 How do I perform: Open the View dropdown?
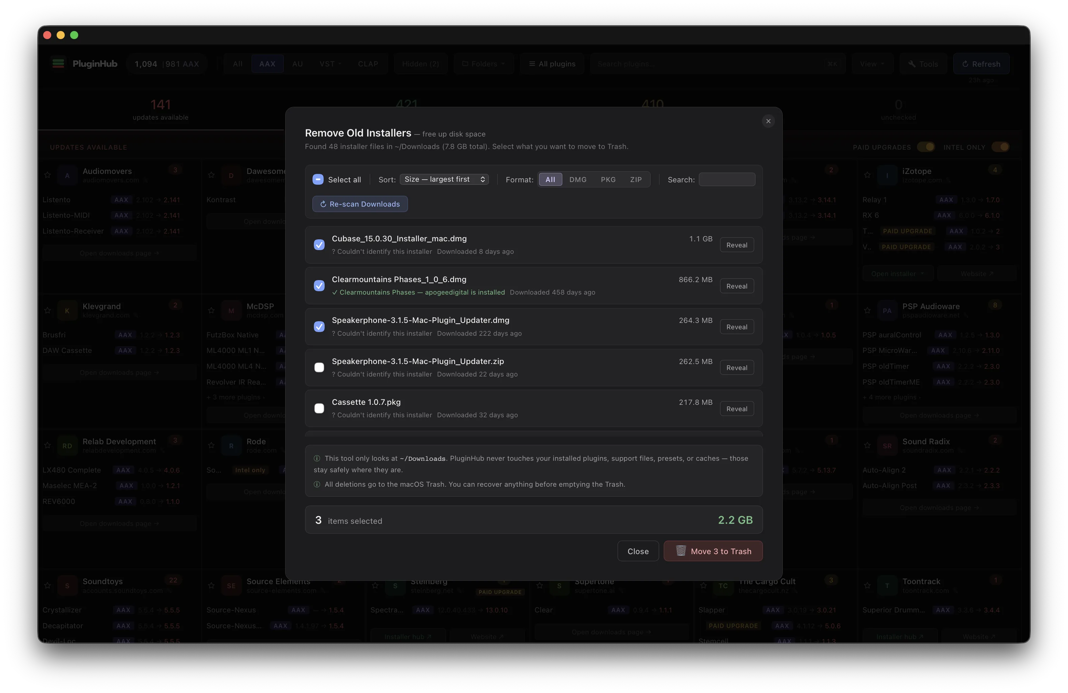tap(872, 64)
